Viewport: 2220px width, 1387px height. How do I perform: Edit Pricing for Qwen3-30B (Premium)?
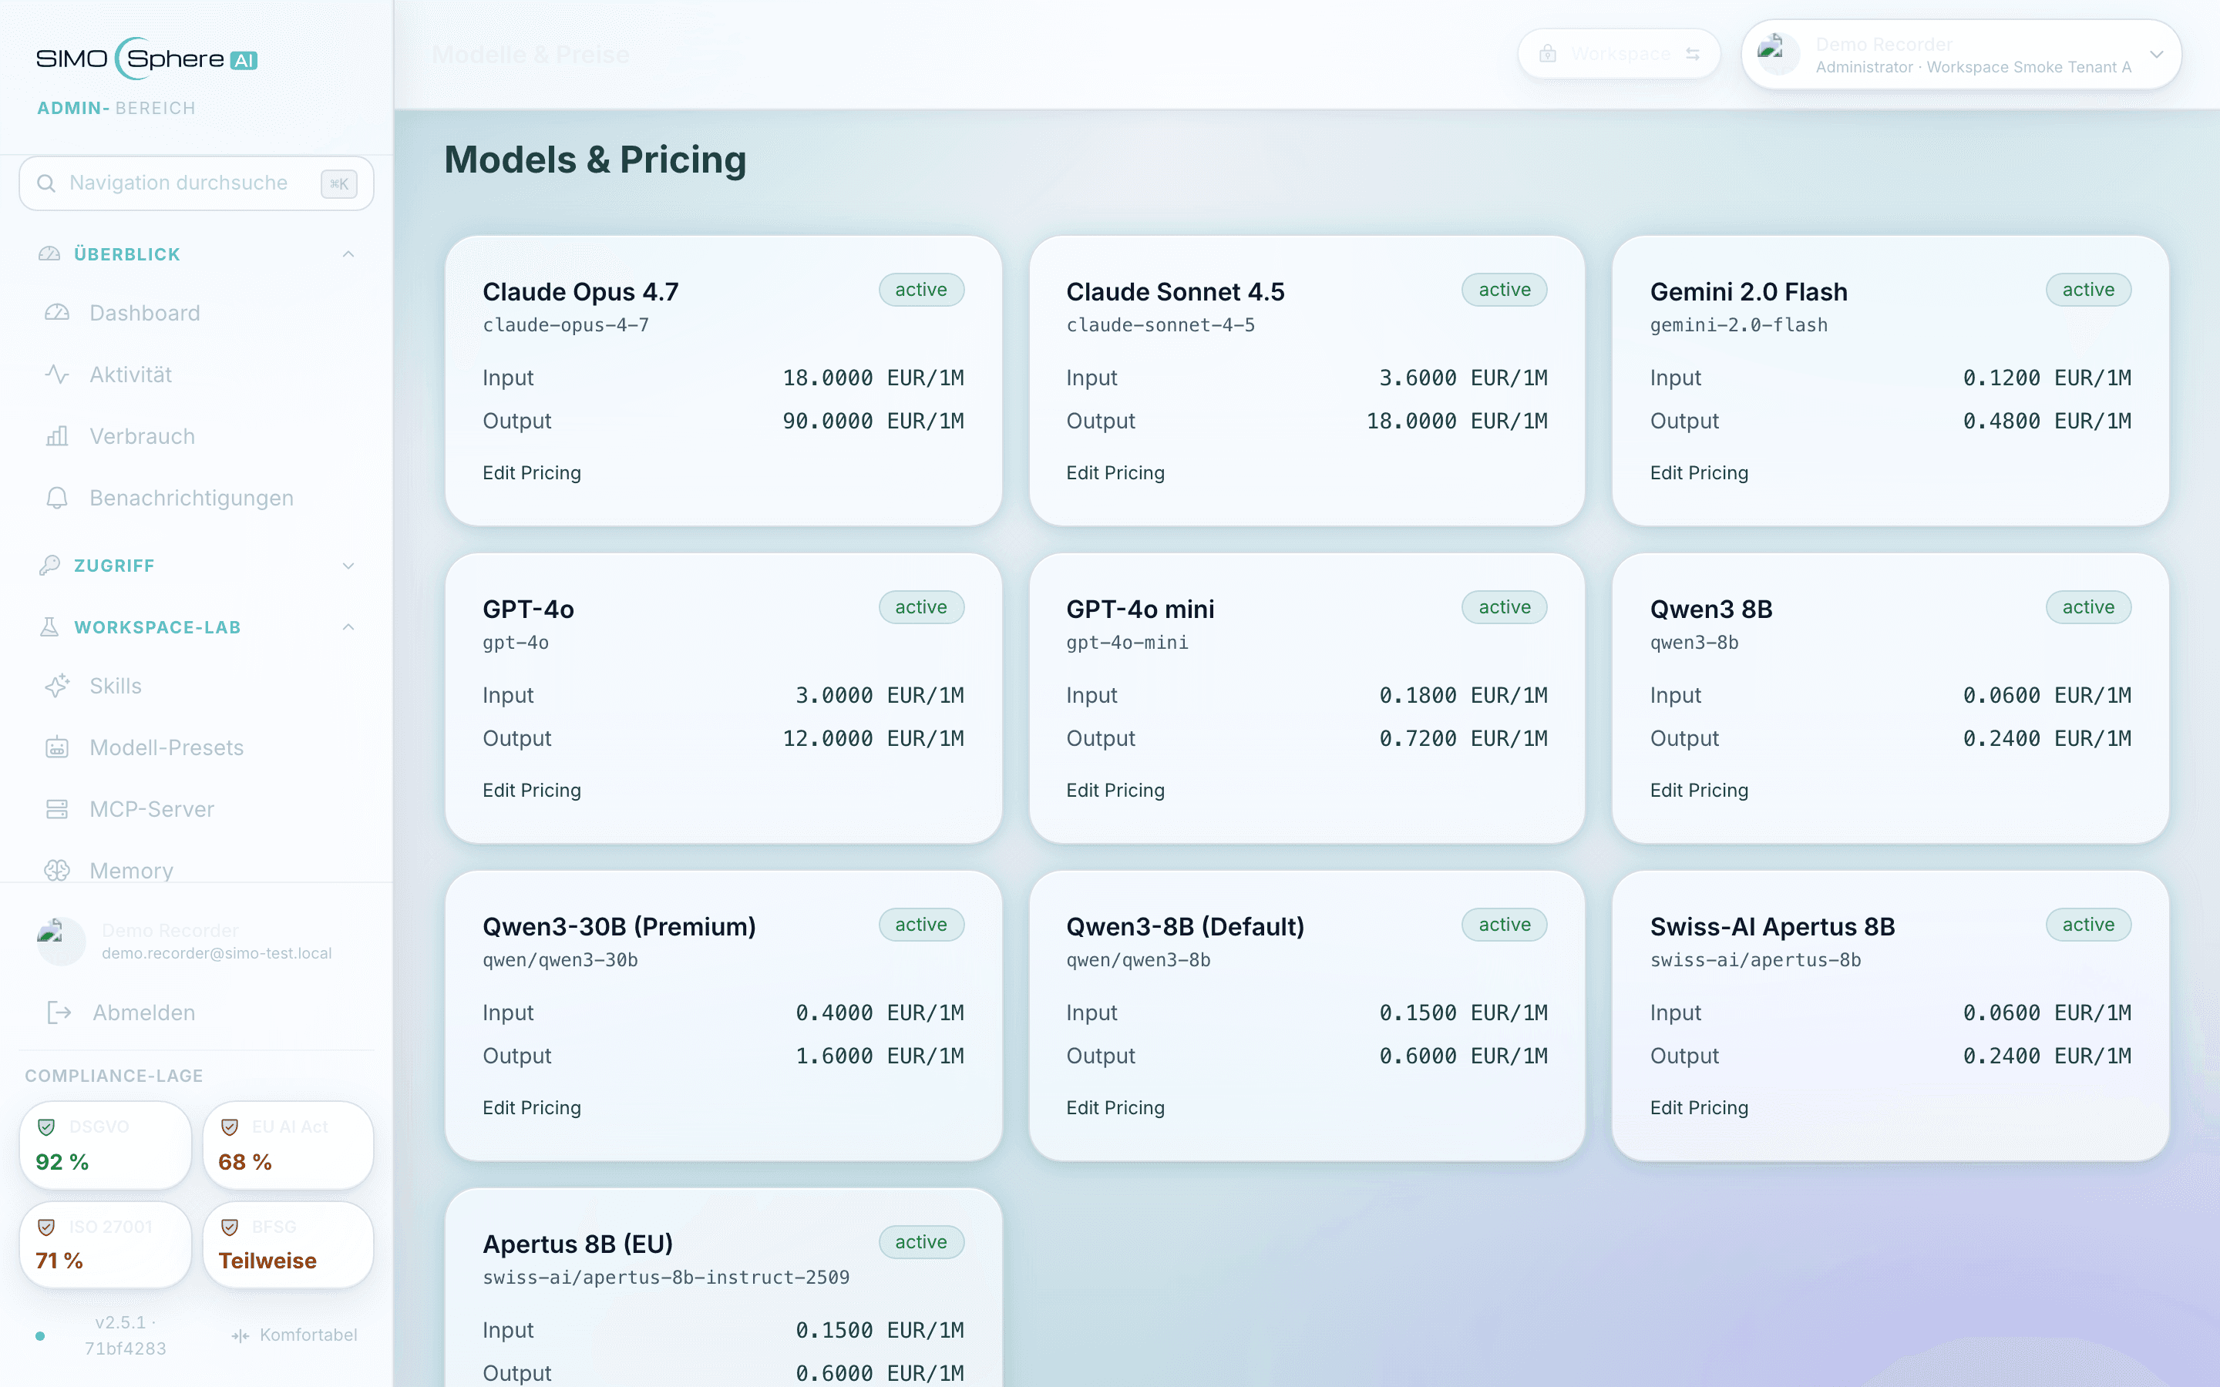click(531, 1107)
